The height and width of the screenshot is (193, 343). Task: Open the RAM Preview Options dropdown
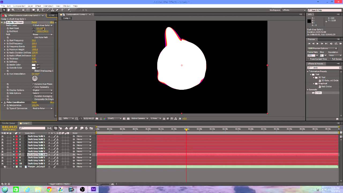(322, 49)
